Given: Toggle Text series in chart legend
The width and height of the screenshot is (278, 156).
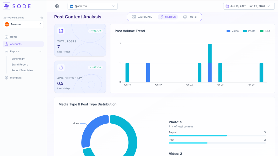Looking at the screenshot, I should pyautogui.click(x=265, y=31).
